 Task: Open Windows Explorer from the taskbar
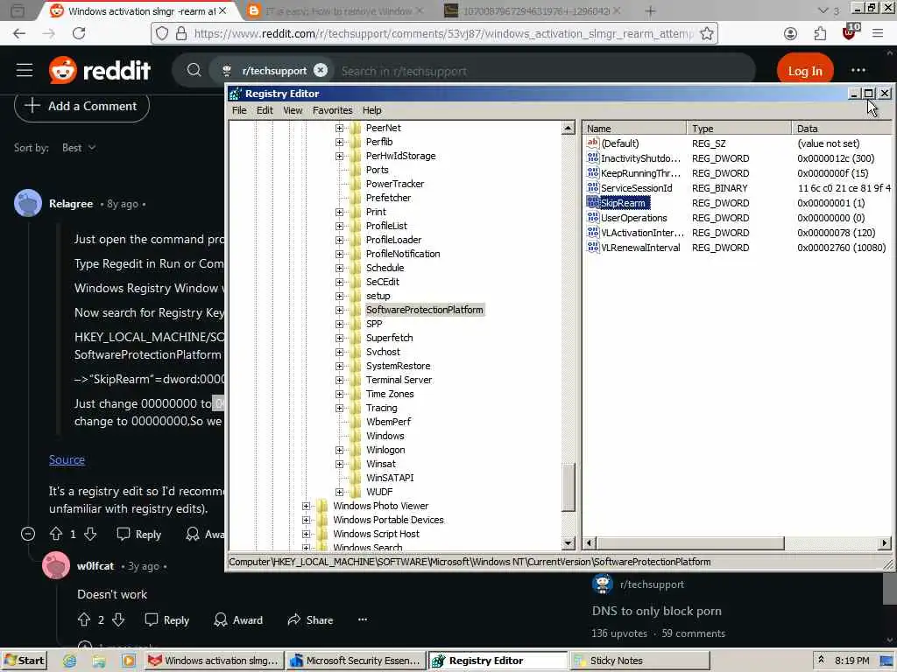point(99,661)
